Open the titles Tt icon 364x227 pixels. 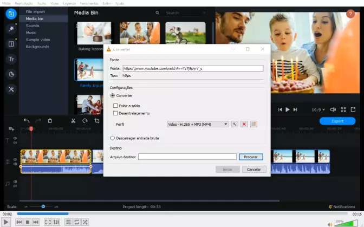11,59
